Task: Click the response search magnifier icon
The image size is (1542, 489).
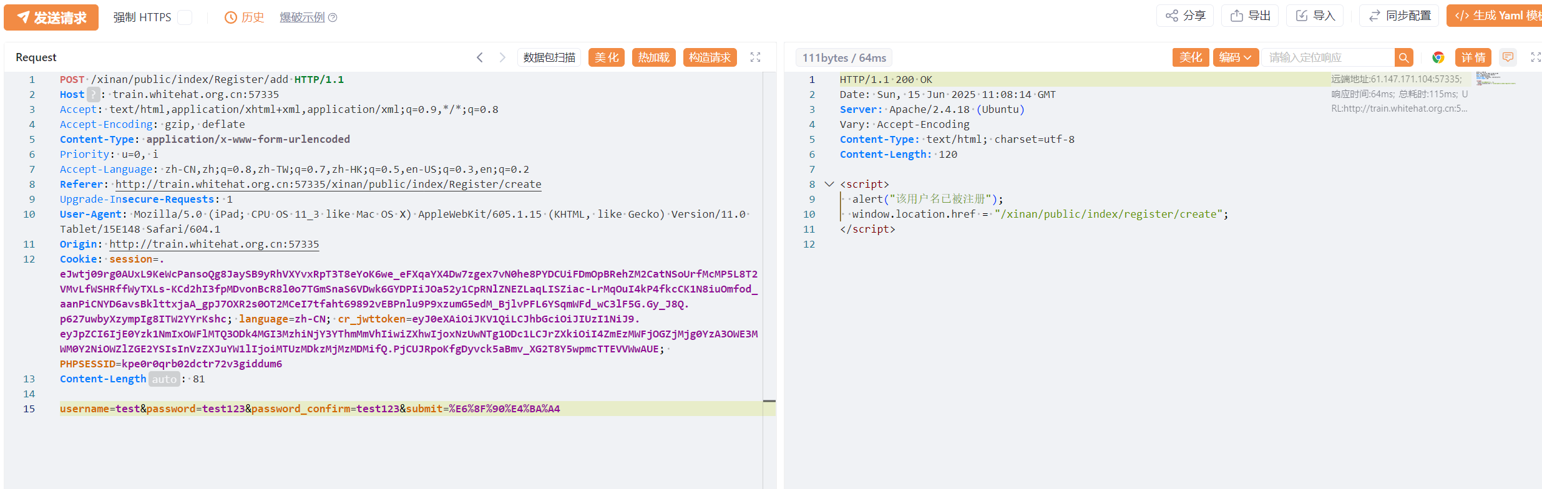Action: point(1403,57)
